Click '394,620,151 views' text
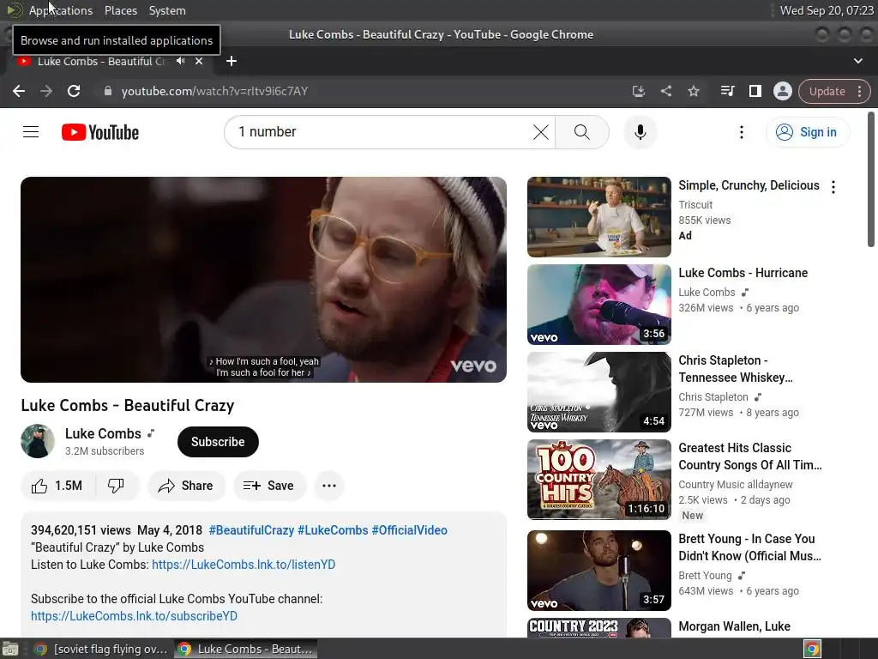Image resolution: width=878 pixels, height=659 pixels. pyautogui.click(x=81, y=530)
